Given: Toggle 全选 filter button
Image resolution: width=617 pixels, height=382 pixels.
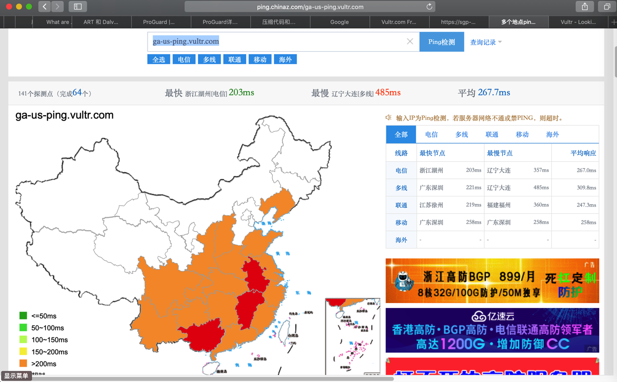Looking at the screenshot, I should pyautogui.click(x=159, y=59).
